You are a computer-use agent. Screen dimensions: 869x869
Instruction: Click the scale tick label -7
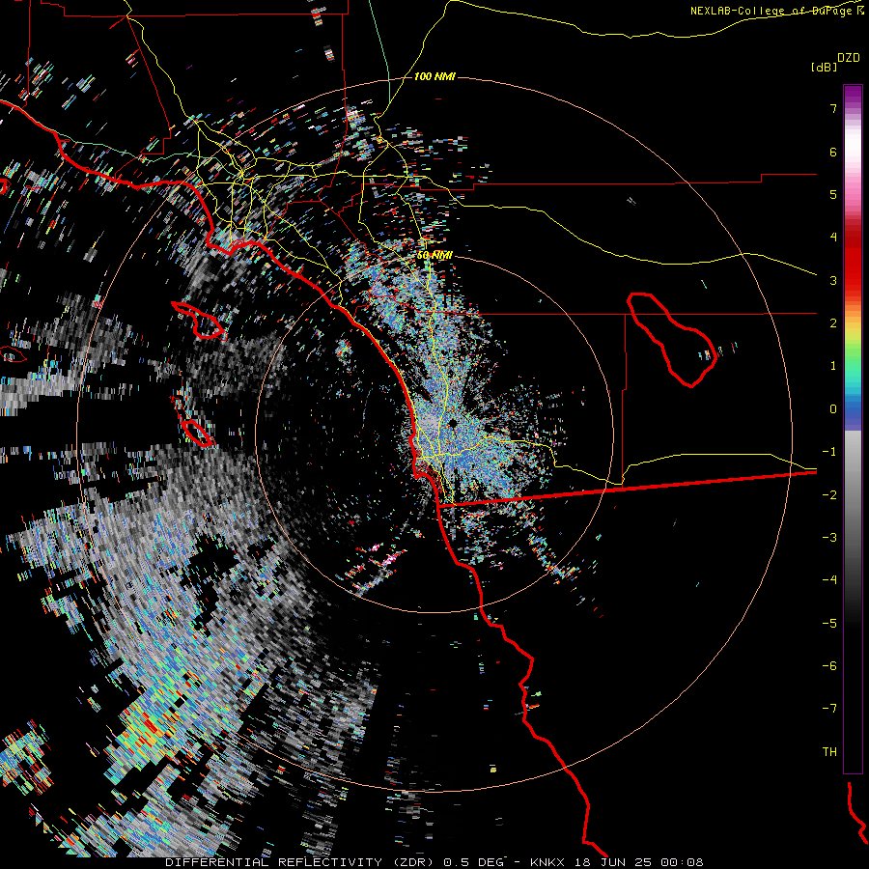point(829,709)
